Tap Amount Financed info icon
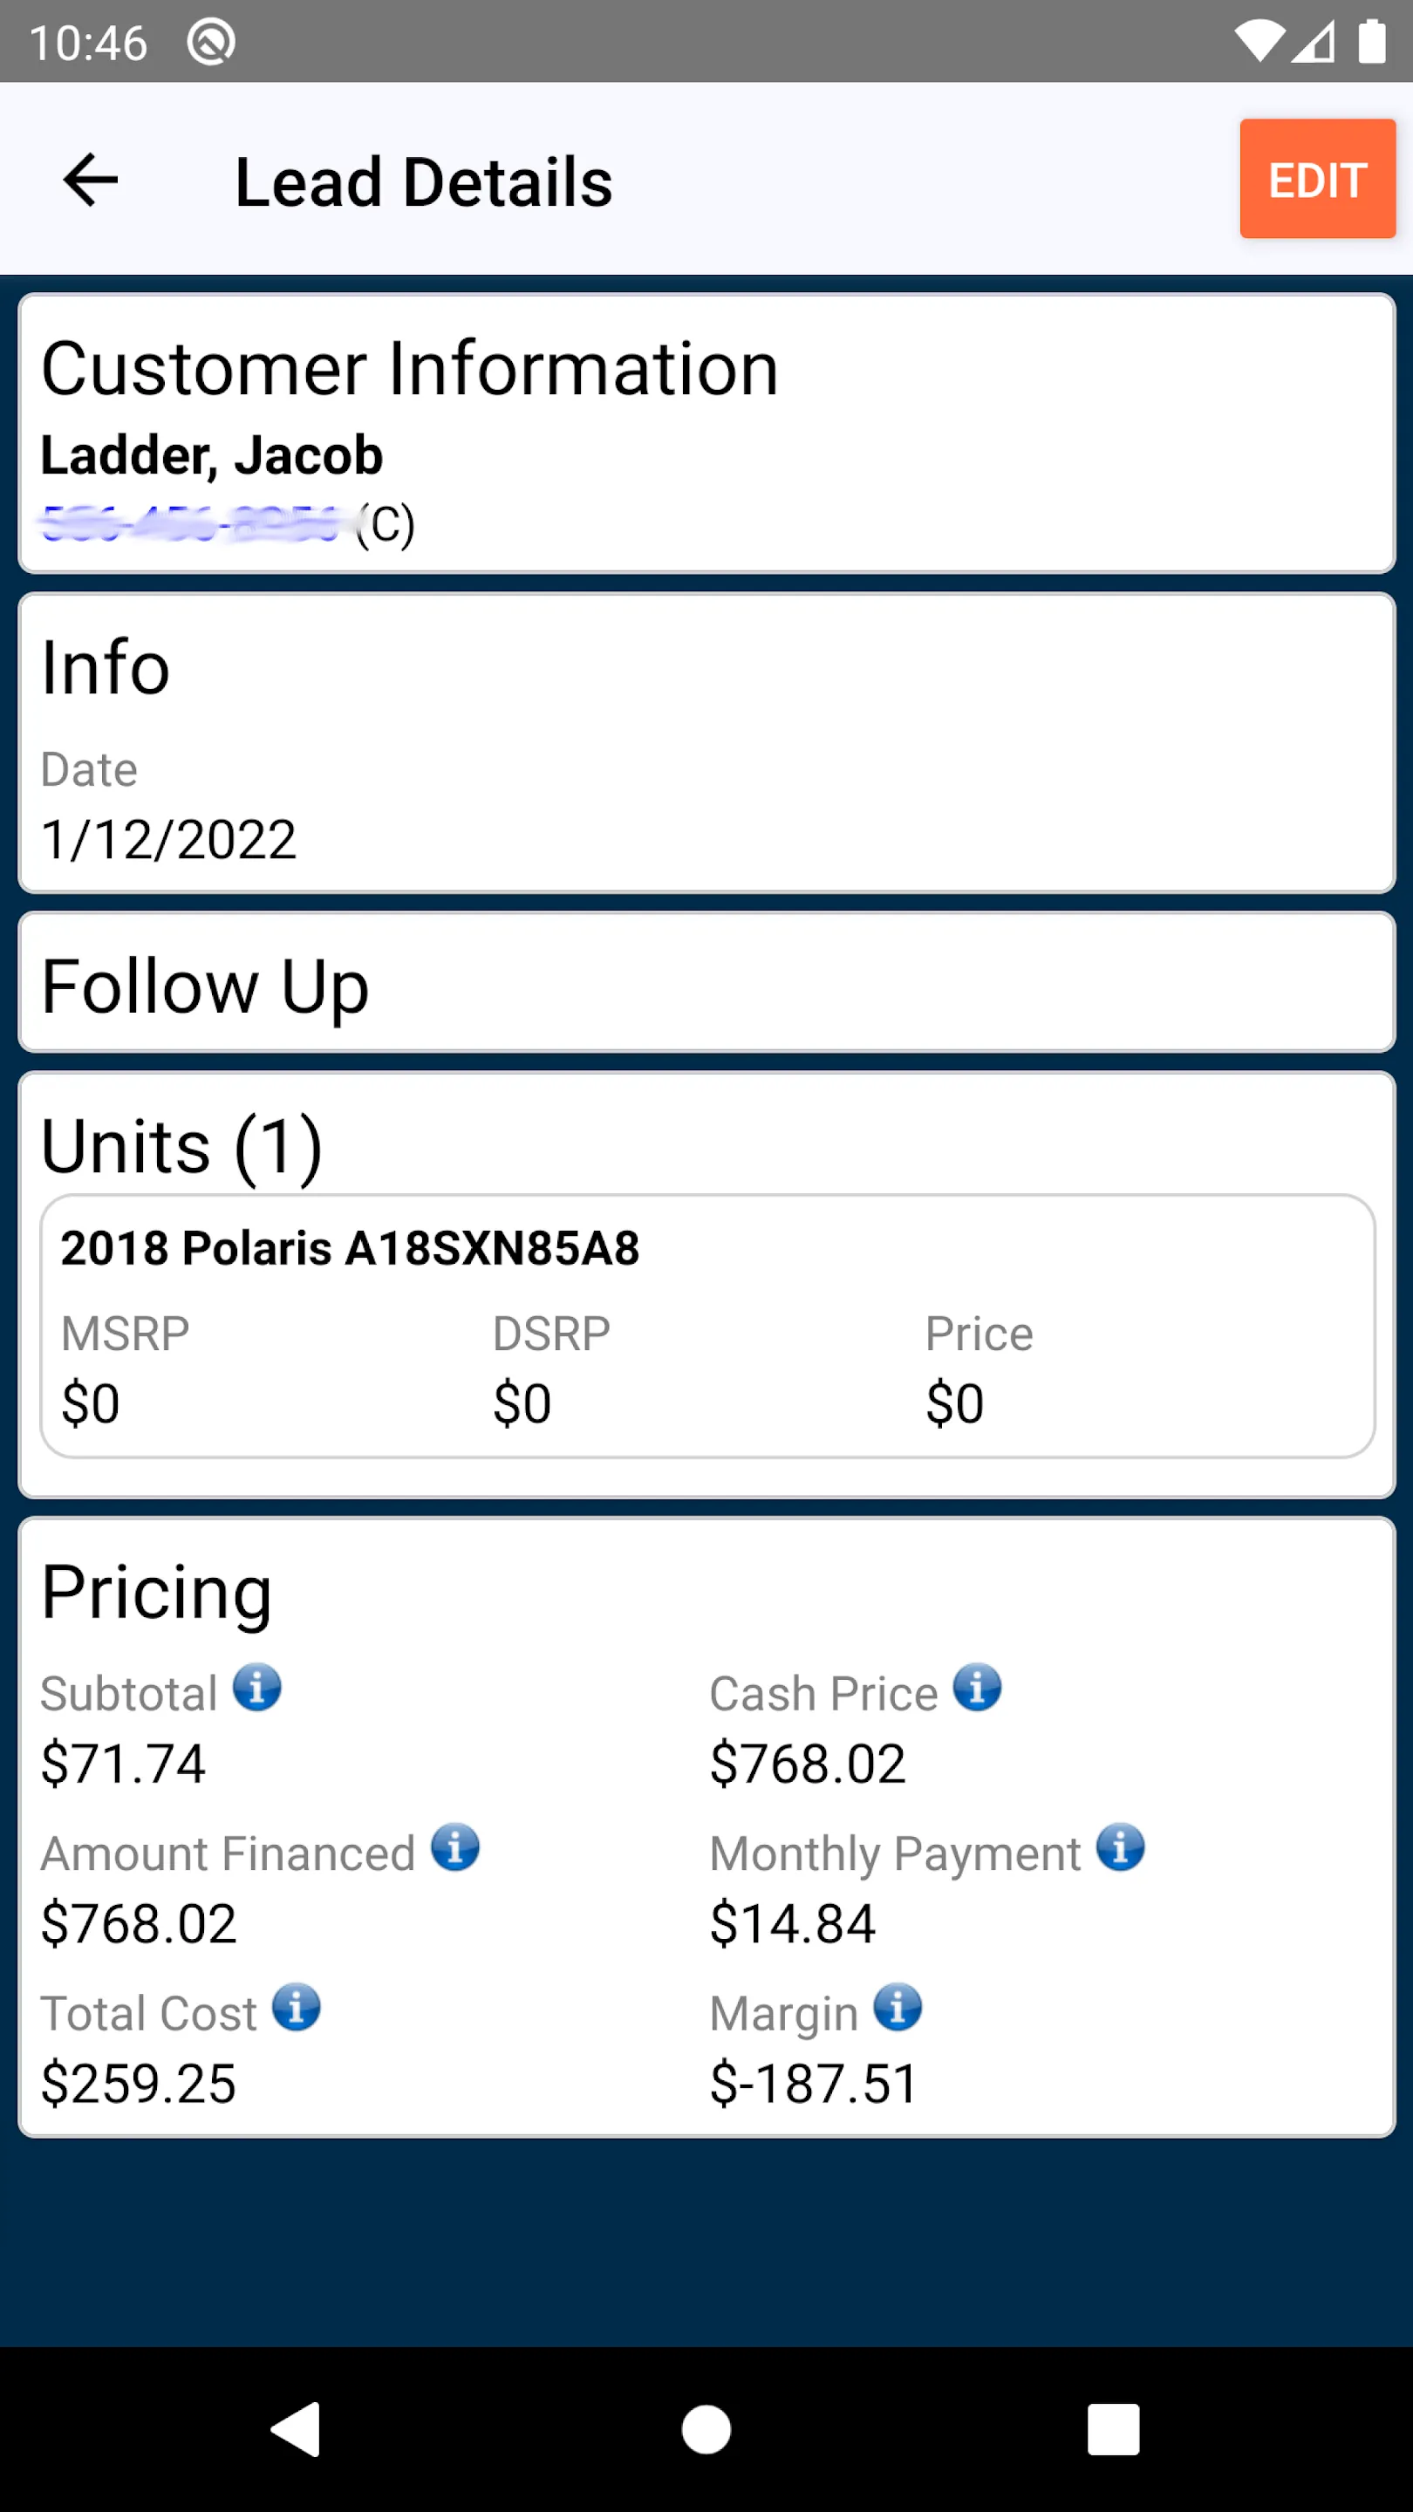Screen dimensions: 1413x2512 coord(455,1848)
